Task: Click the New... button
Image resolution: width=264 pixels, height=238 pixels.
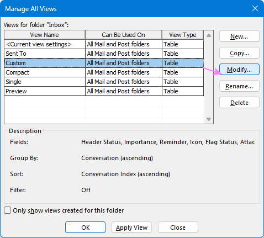Action: click(x=239, y=36)
